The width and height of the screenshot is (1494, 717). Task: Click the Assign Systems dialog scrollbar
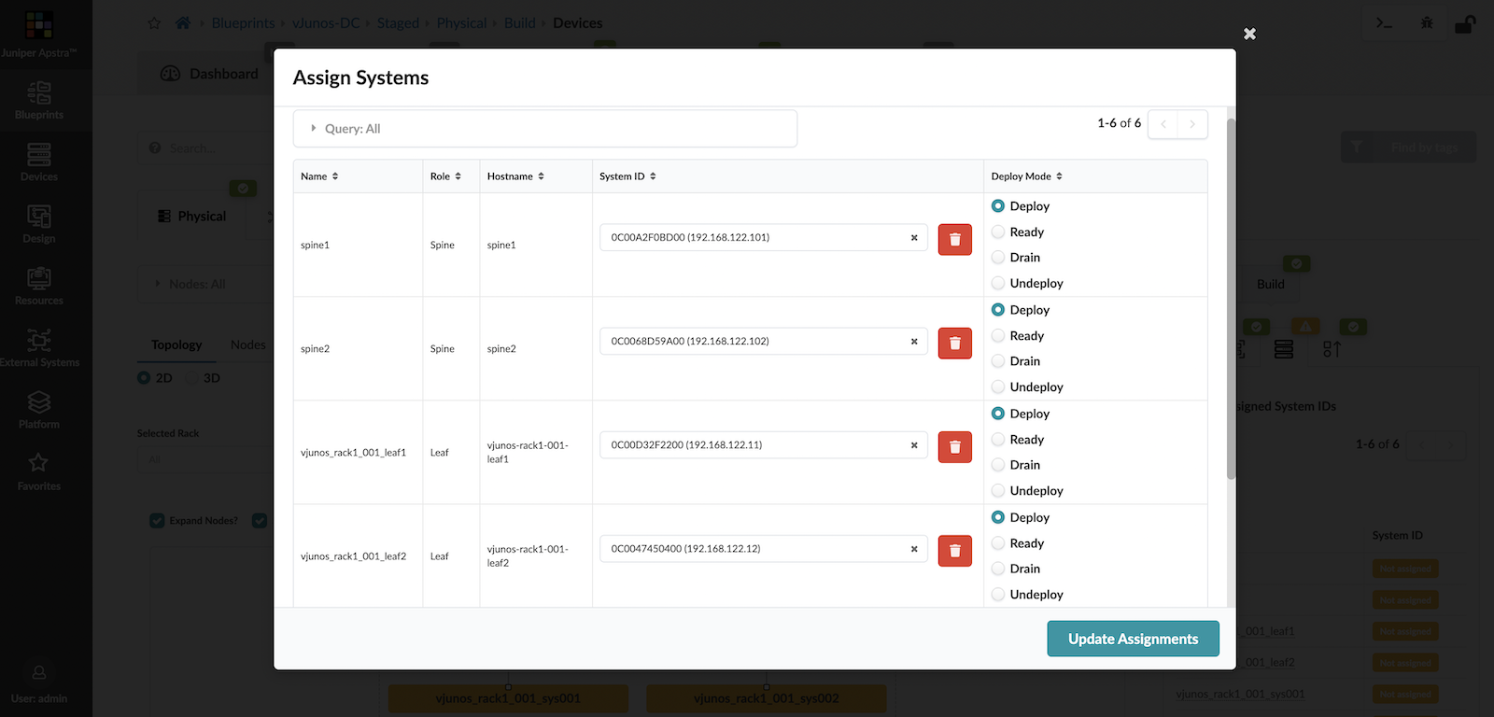pos(1231,299)
